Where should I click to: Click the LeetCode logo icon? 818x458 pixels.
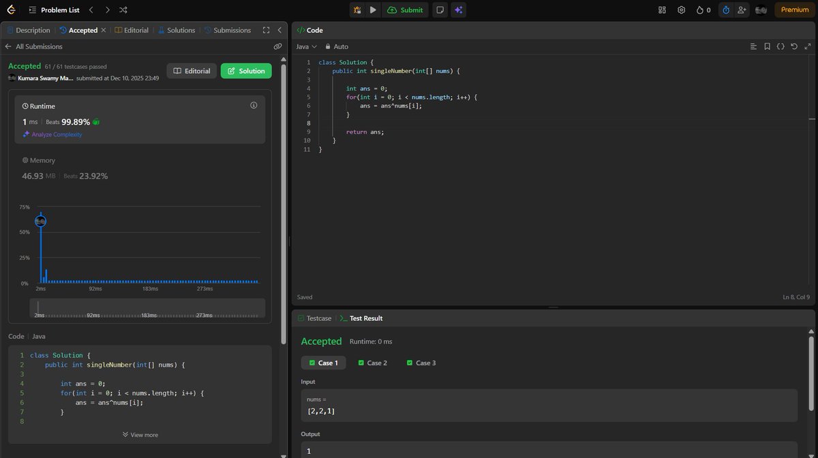coord(11,10)
